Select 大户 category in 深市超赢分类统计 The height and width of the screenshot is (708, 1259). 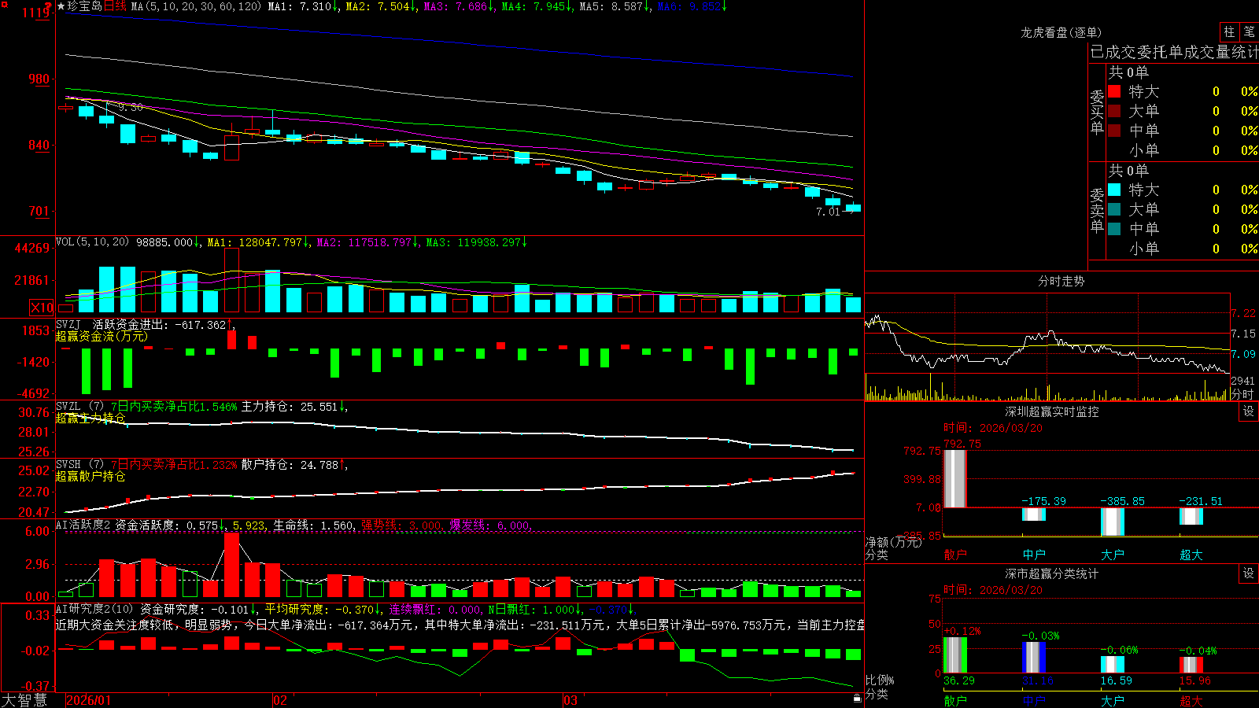(1113, 701)
